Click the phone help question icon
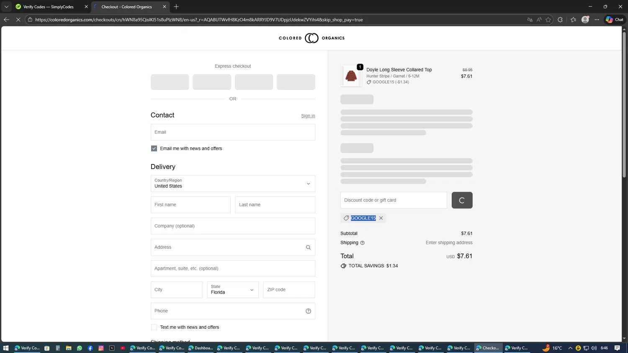Viewport: 628px width, 353px height. coord(308,311)
